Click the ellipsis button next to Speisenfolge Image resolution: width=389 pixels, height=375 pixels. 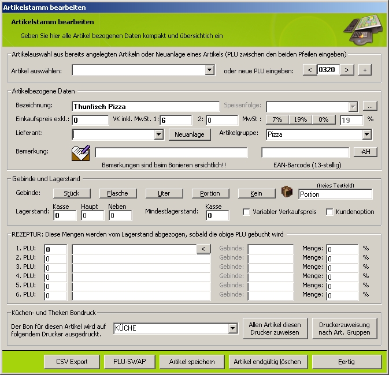tap(370, 106)
